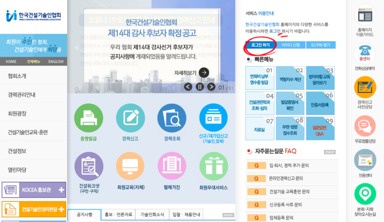Click the notice board more button

228,215
